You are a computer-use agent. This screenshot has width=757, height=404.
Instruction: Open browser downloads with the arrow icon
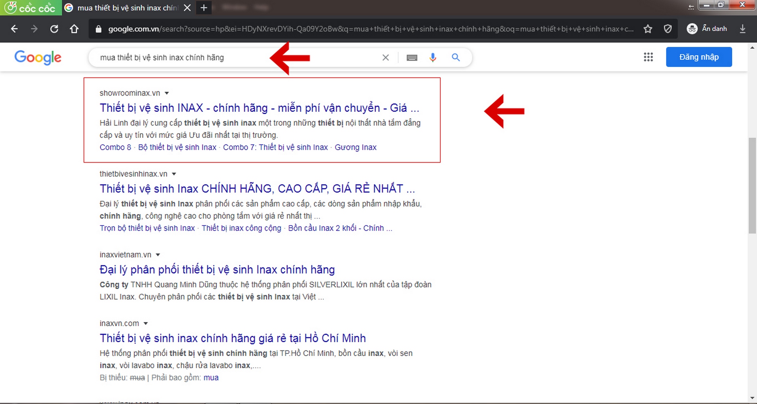(x=743, y=29)
